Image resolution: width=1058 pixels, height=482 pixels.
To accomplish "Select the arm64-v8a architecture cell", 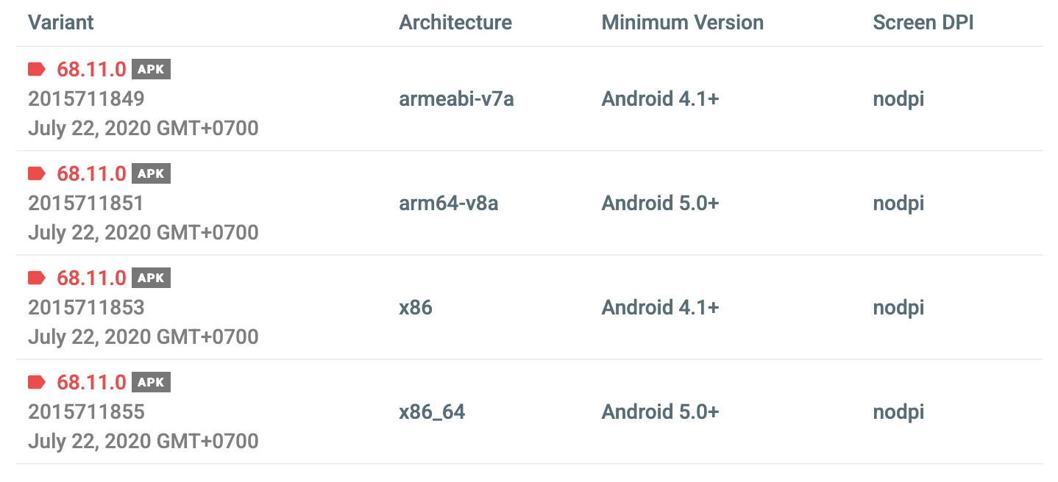I will 449,204.
